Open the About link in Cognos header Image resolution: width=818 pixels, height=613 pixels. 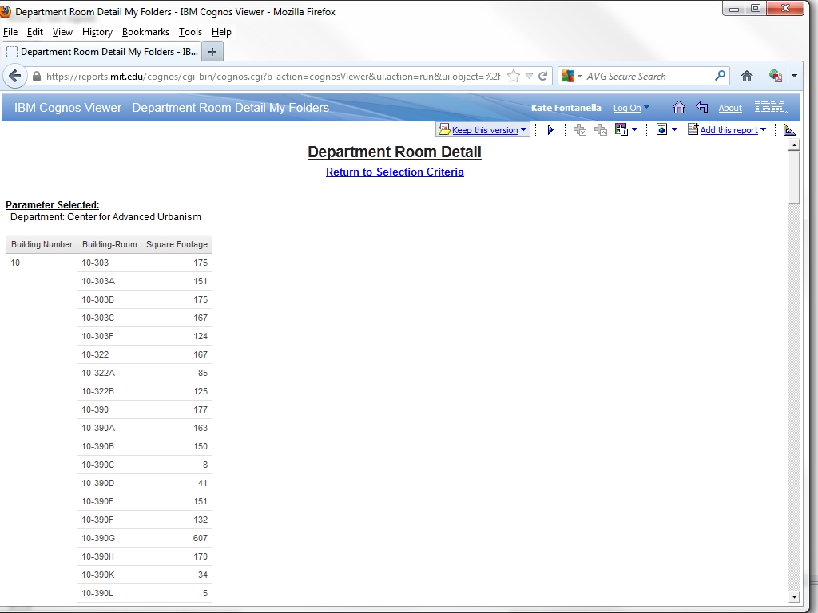pyautogui.click(x=730, y=108)
